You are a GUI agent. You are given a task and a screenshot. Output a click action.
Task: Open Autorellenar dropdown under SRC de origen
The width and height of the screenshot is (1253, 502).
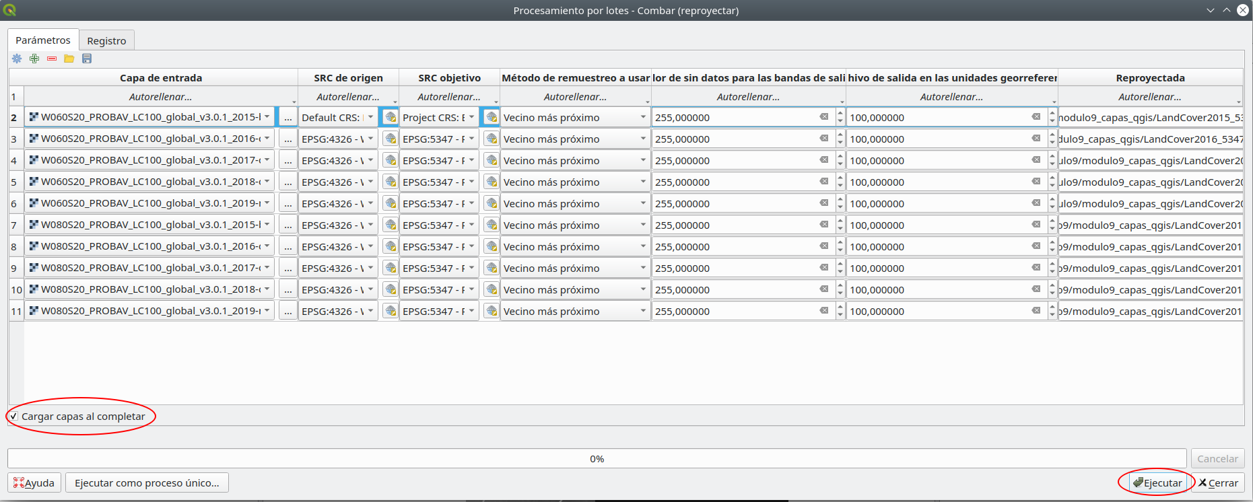pos(348,97)
